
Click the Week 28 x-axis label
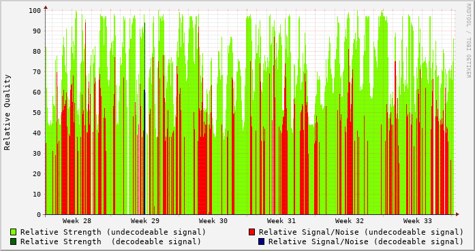(76, 221)
